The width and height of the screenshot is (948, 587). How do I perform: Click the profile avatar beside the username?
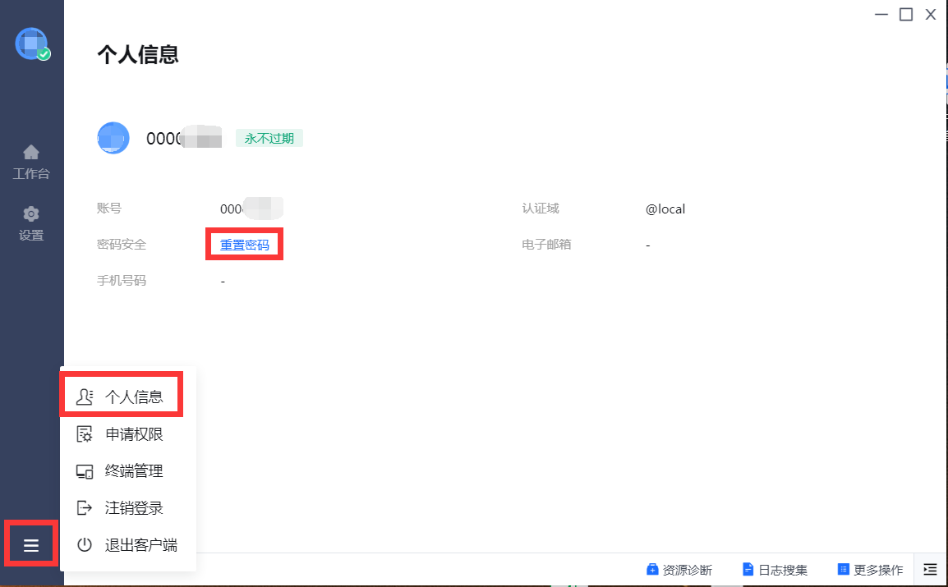coord(113,138)
